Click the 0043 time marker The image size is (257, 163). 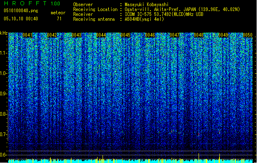tap(76, 35)
